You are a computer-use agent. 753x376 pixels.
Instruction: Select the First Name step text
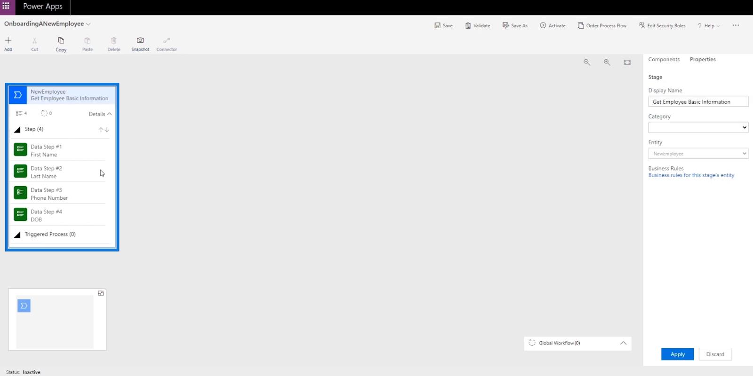(44, 155)
